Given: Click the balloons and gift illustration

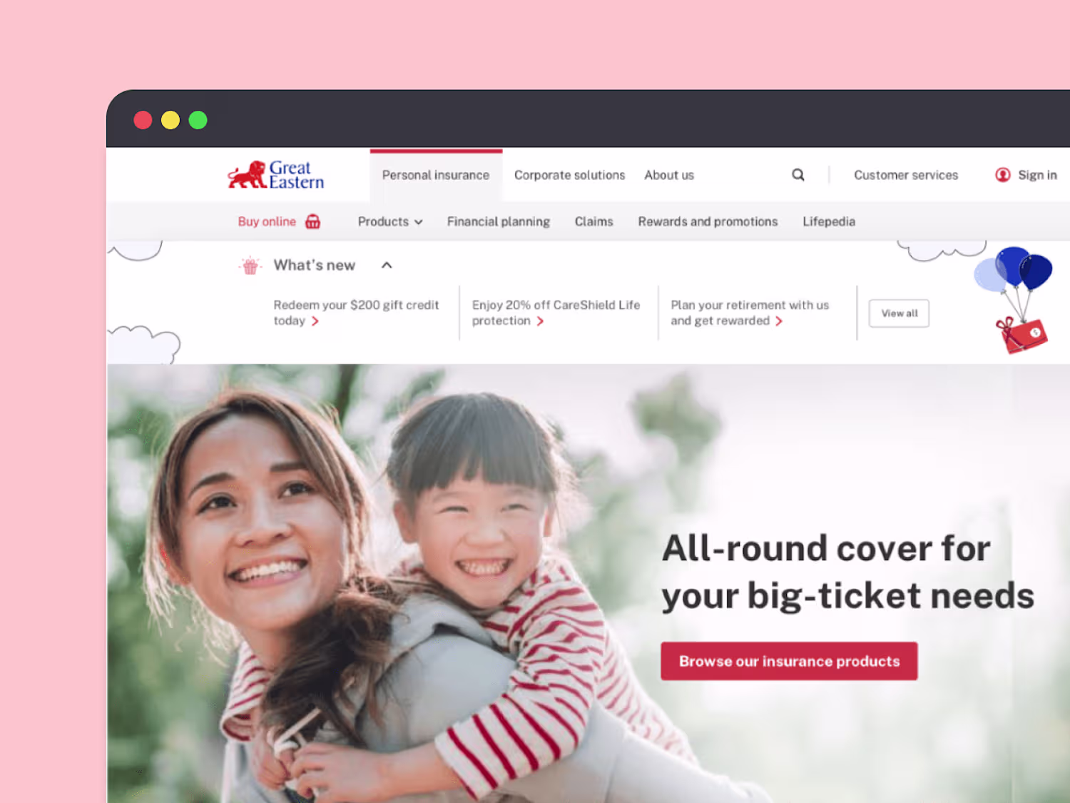Looking at the screenshot, I should [1014, 300].
